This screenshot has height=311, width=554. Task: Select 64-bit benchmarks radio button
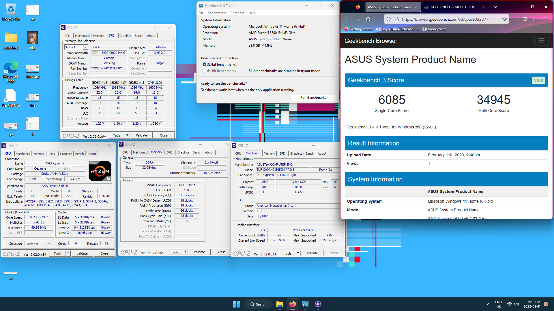click(x=204, y=71)
